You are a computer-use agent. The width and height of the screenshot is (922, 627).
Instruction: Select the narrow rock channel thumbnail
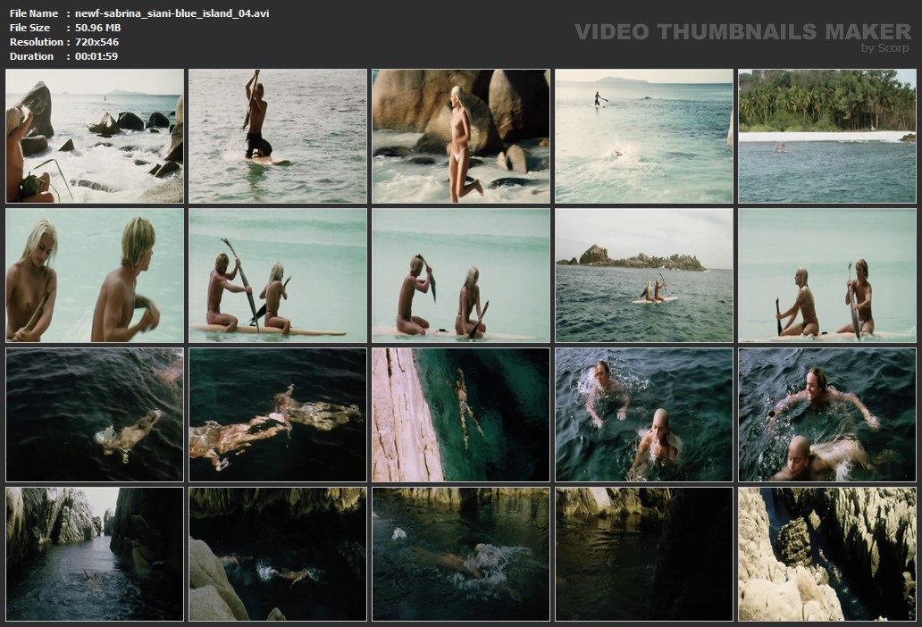click(x=95, y=554)
